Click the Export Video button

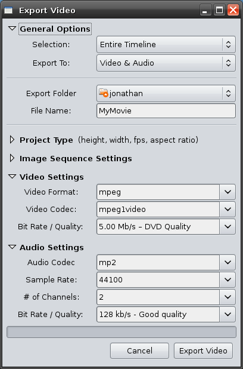tap(203, 351)
